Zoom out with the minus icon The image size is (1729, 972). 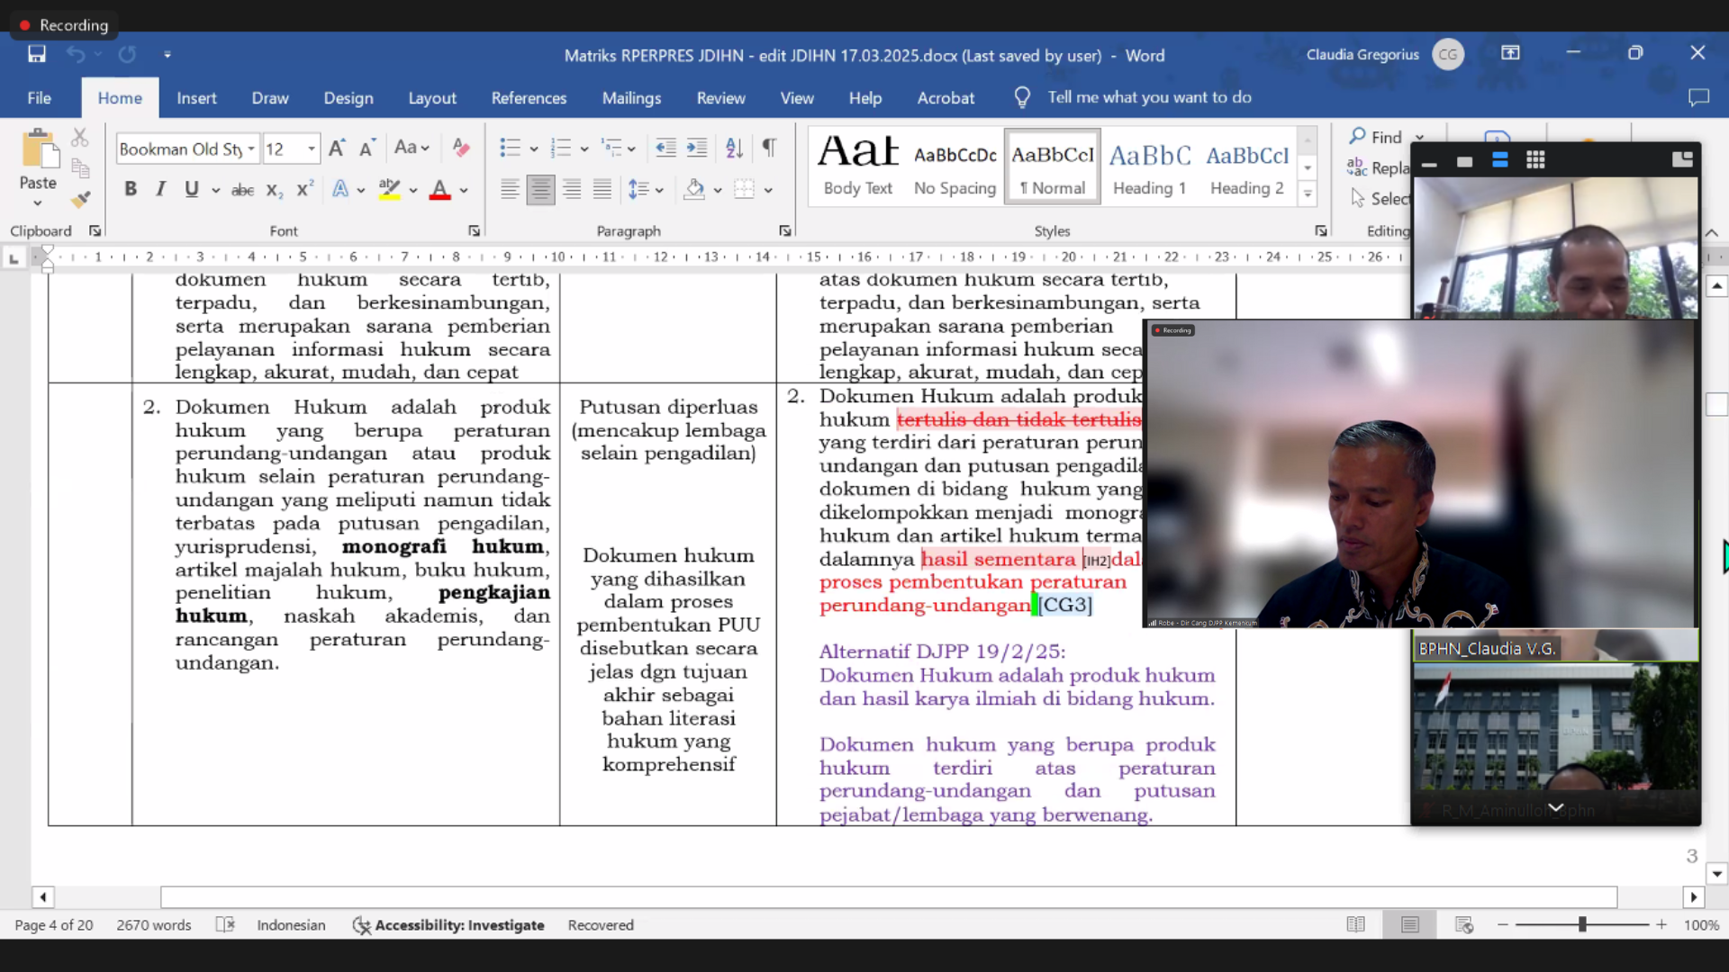(x=1503, y=924)
